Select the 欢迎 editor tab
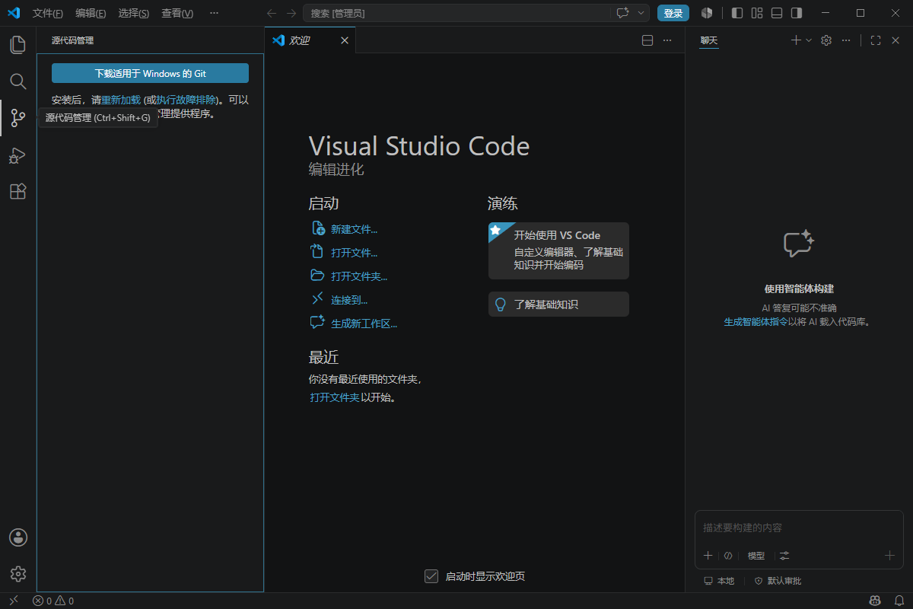 [x=310, y=40]
